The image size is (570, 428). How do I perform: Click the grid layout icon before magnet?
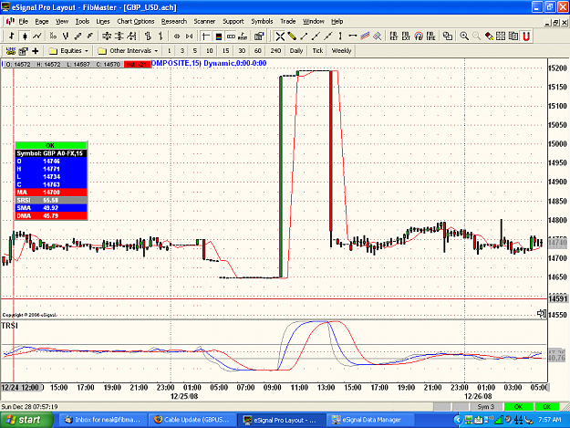point(501,36)
